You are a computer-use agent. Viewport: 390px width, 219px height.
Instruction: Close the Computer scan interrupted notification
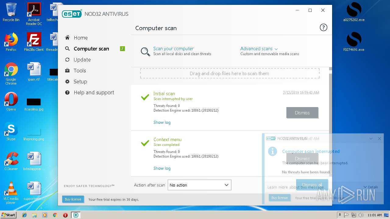(x=379, y=138)
